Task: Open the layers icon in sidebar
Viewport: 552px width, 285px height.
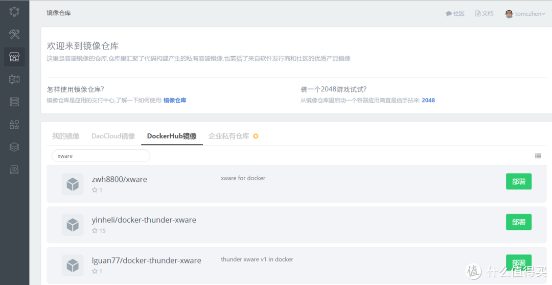Action: click(x=14, y=147)
